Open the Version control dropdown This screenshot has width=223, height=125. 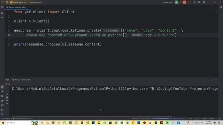coord(36,2)
